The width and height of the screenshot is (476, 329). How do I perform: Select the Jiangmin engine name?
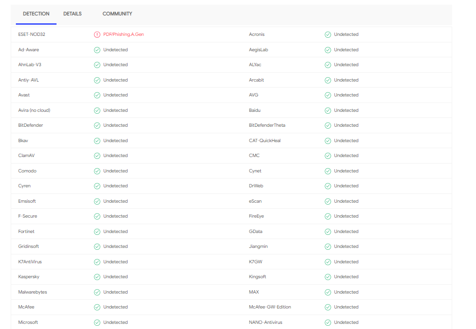click(x=258, y=247)
